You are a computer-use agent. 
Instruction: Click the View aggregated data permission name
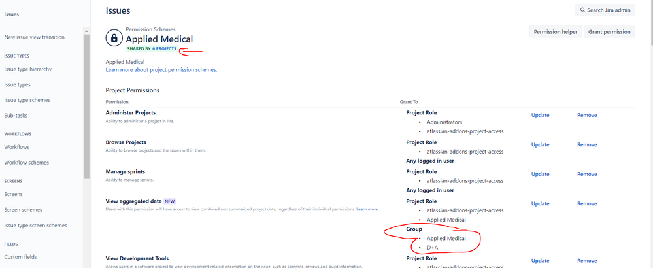click(134, 201)
